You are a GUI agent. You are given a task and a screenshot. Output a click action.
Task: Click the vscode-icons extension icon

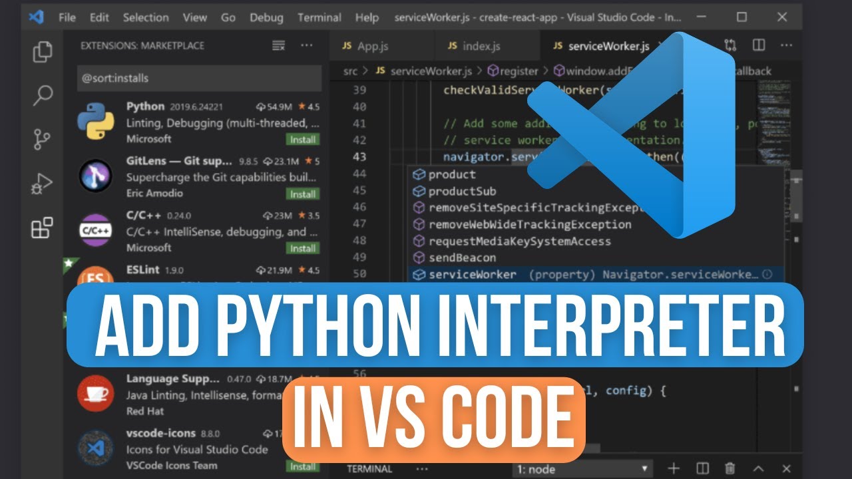click(96, 448)
